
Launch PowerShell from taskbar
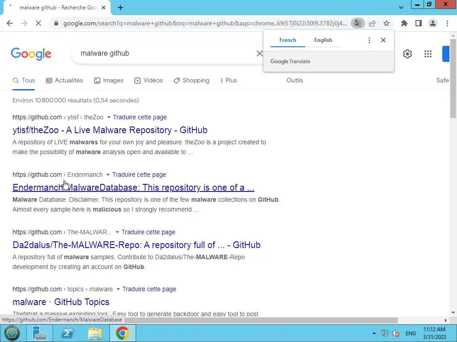[x=67, y=333]
